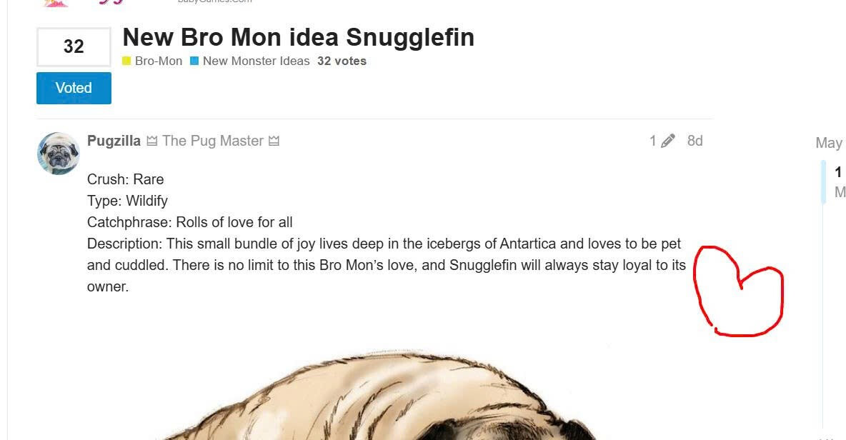The image size is (846, 440).
Task: Click the crown icon after Pugzilla
Action: [152, 141]
